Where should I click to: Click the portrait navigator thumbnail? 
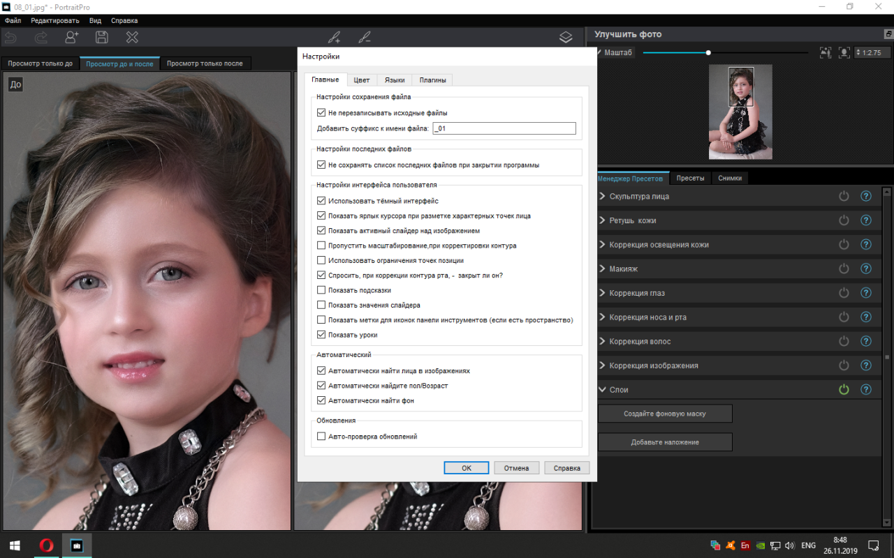point(740,112)
